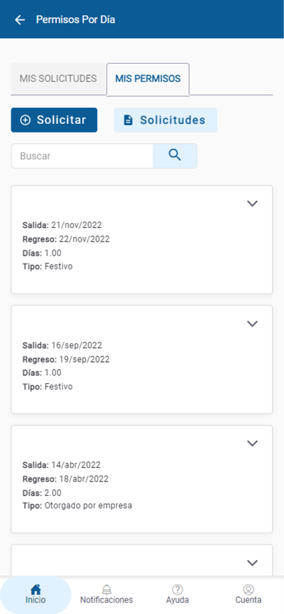Click the Solicitar button
This screenshot has width=284, height=614.
(54, 120)
